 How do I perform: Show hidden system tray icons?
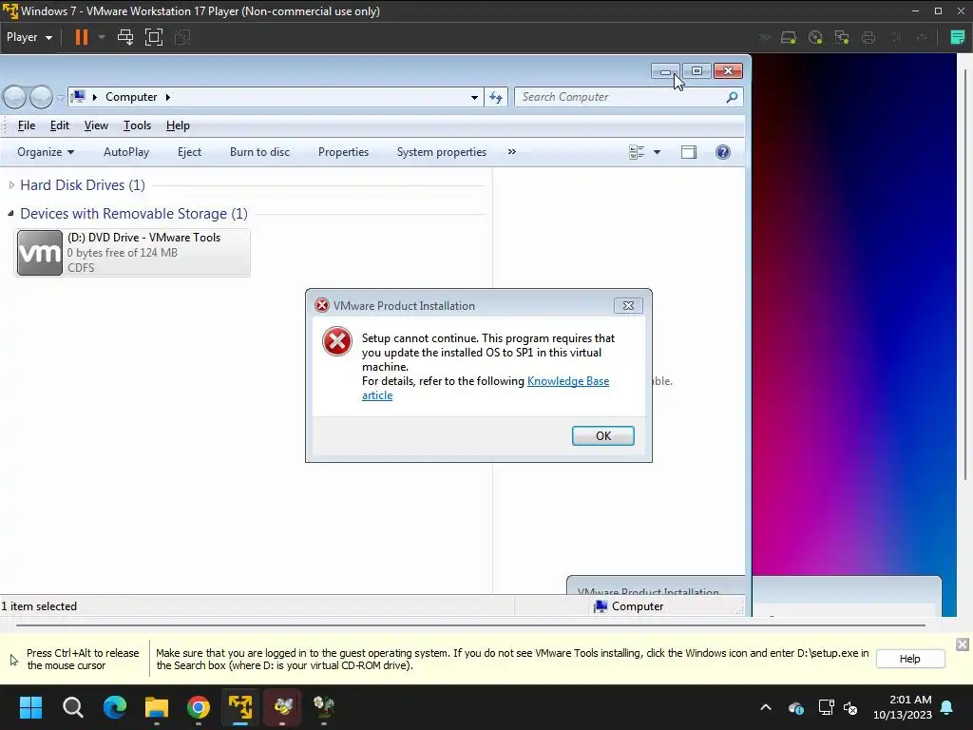click(766, 707)
